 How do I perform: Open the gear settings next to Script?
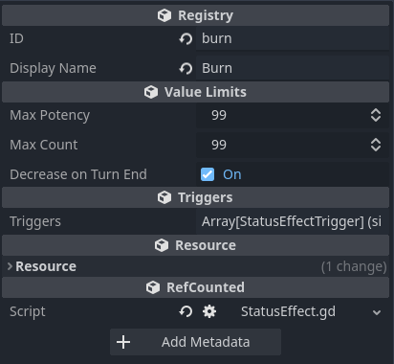tap(209, 311)
